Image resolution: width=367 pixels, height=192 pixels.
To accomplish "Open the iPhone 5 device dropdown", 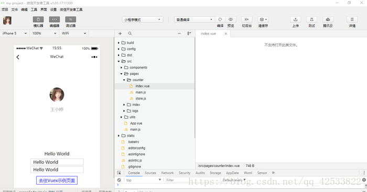I will (x=15, y=33).
